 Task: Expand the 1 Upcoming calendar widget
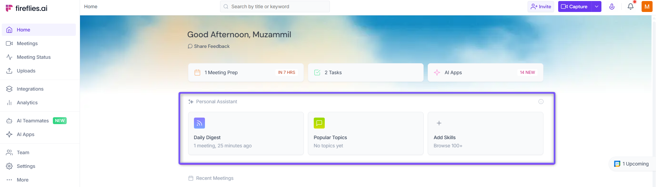click(x=632, y=164)
